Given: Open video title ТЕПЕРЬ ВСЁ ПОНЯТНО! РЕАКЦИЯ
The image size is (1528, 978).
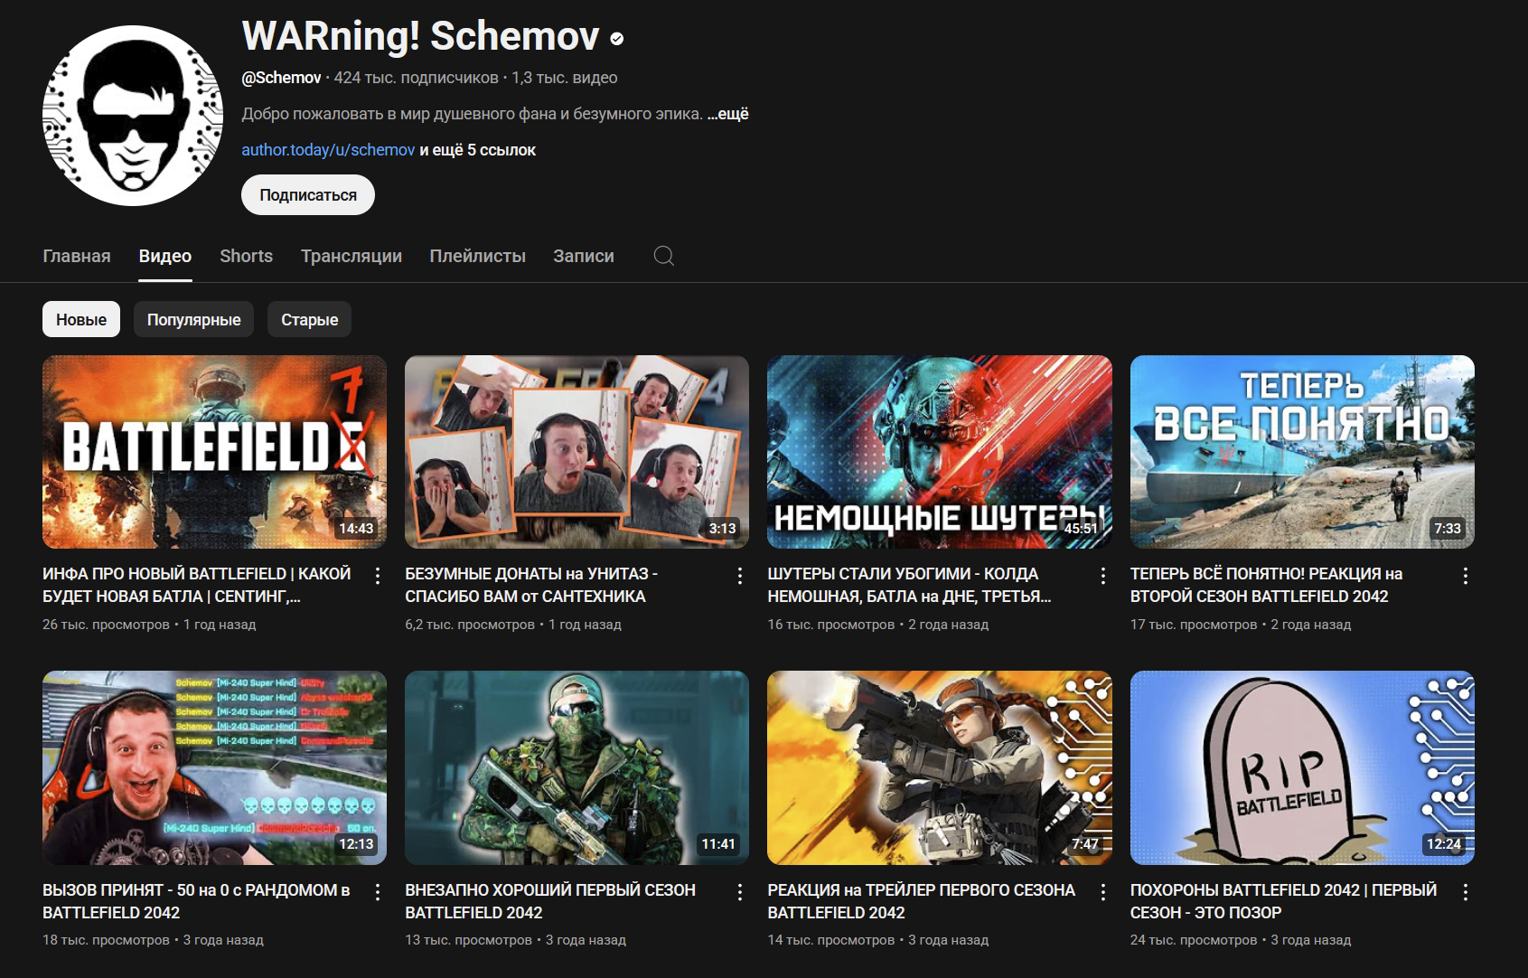Looking at the screenshot, I should tap(1266, 585).
